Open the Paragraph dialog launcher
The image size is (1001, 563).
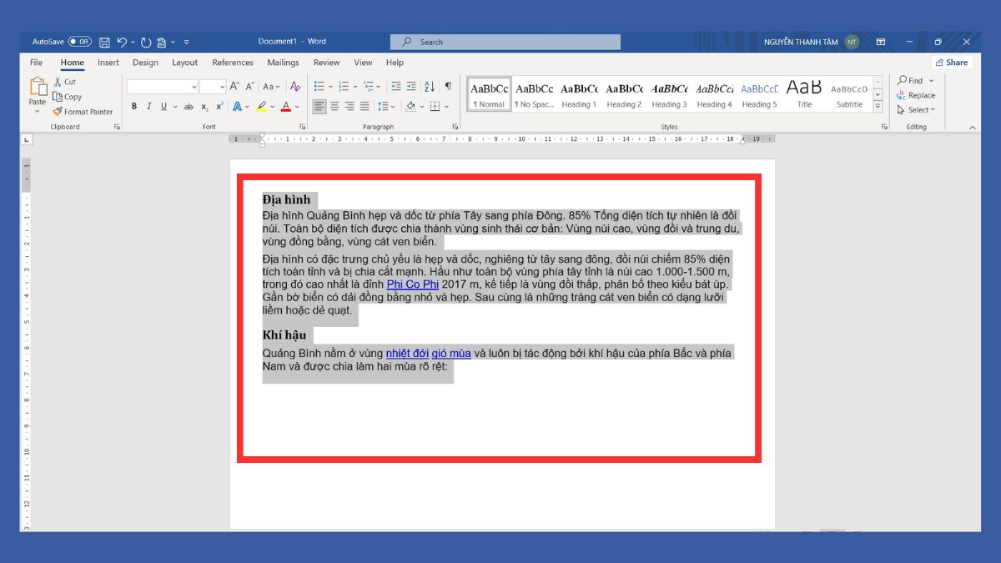(x=455, y=127)
